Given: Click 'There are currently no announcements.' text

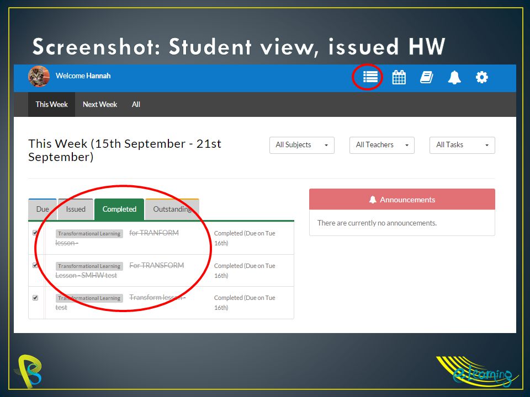Looking at the screenshot, I should 377,223.
